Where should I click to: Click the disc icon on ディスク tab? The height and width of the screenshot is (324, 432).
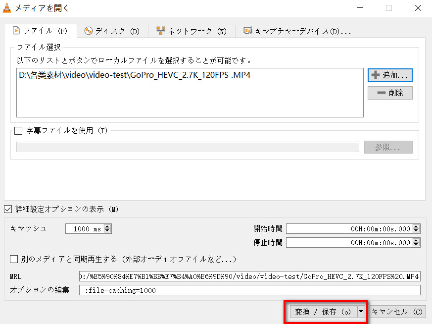[x=89, y=30]
